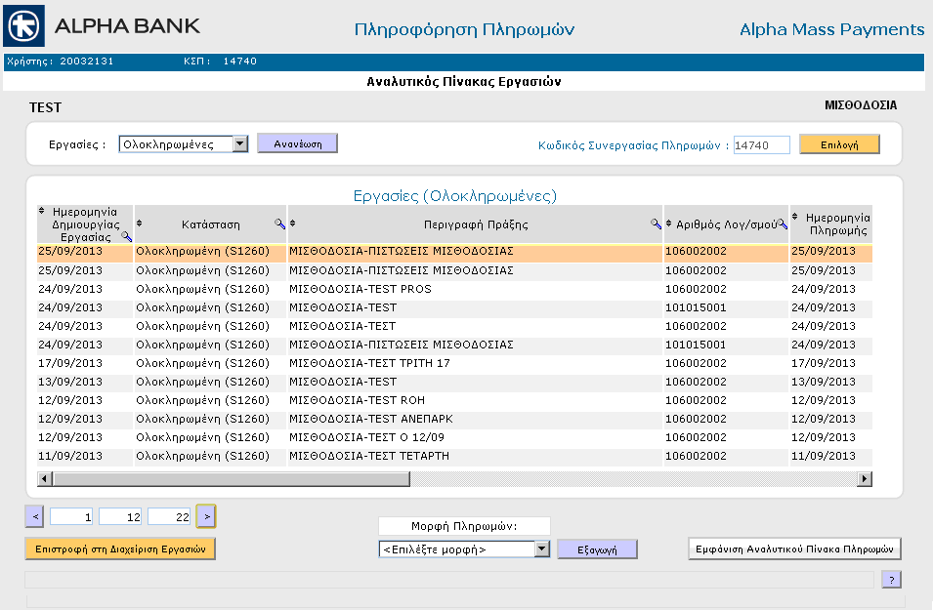The image size is (933, 610).
Task: Click the Κωδικός Συνεργασίας Πληρωμών field 14740
Action: (x=762, y=145)
